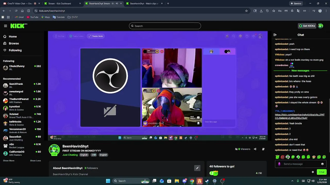Click the browser home icon

22,11
